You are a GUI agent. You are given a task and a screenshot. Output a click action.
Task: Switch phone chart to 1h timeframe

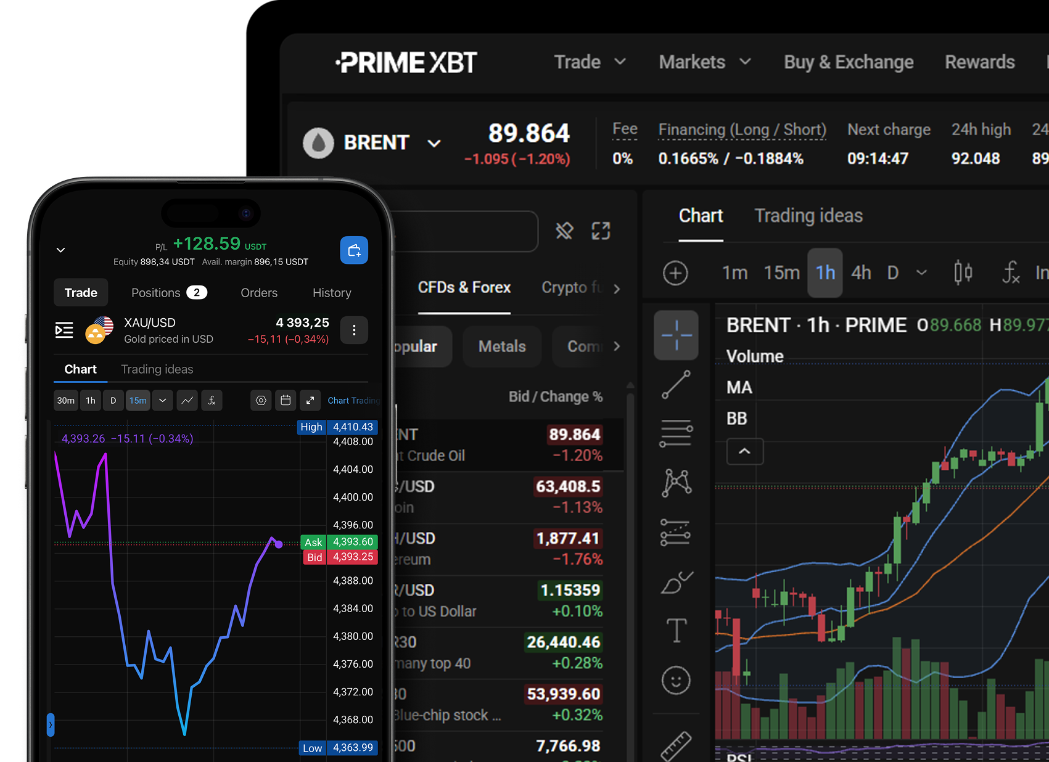coord(91,401)
